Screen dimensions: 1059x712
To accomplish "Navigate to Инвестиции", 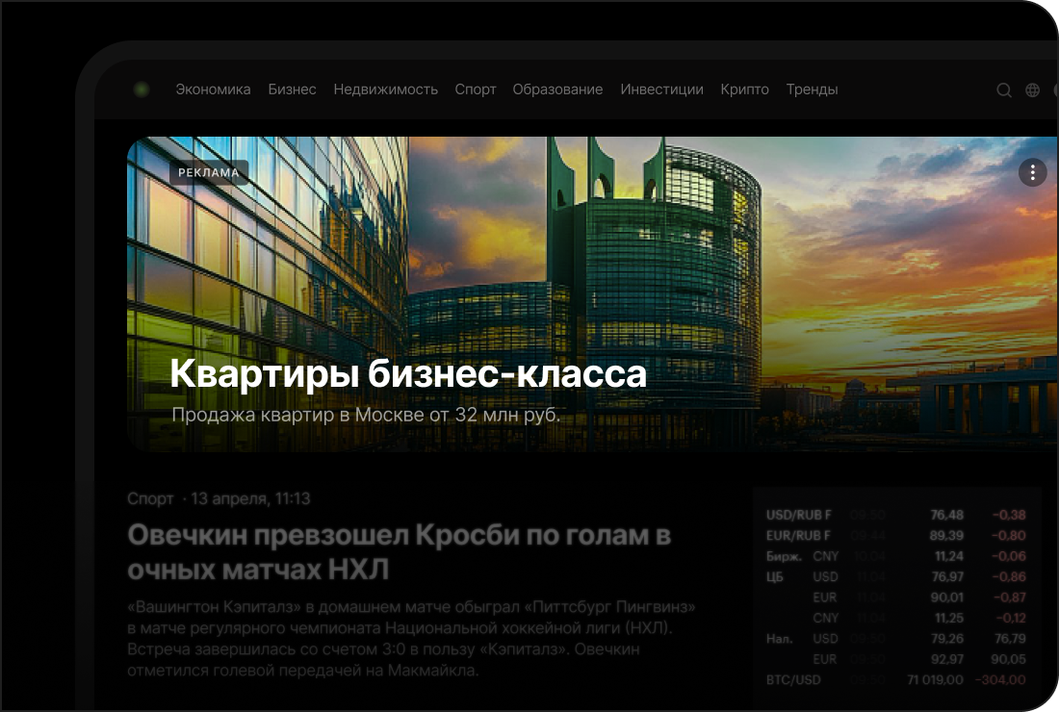I will click(662, 89).
